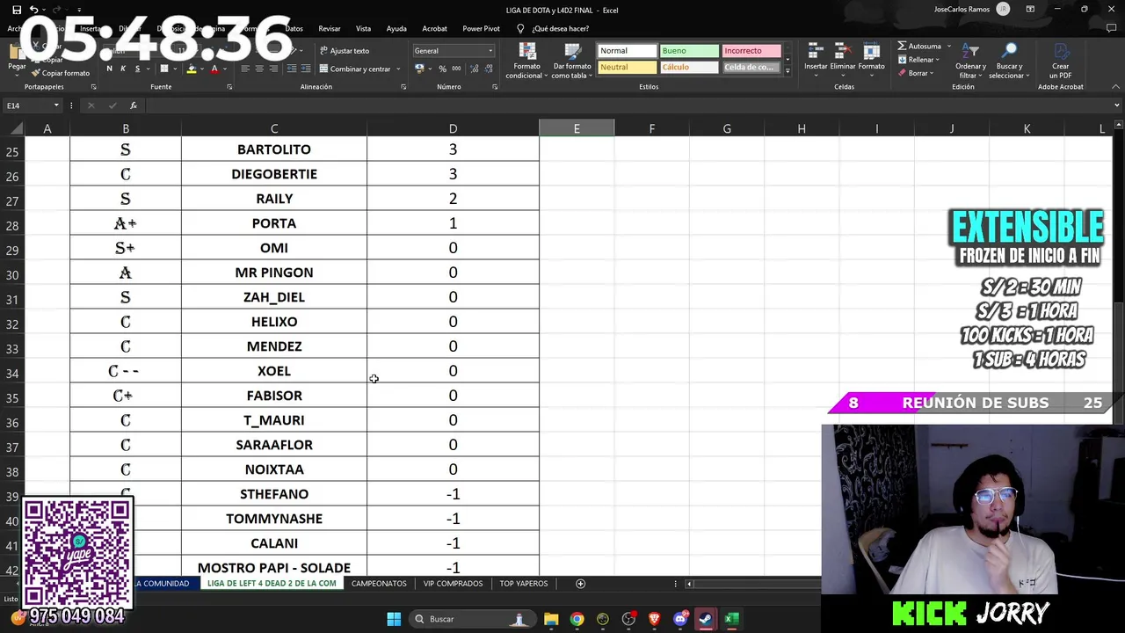Open the VIP COMPRADOS sheet tab
The image size is (1125, 633).
[453, 584]
